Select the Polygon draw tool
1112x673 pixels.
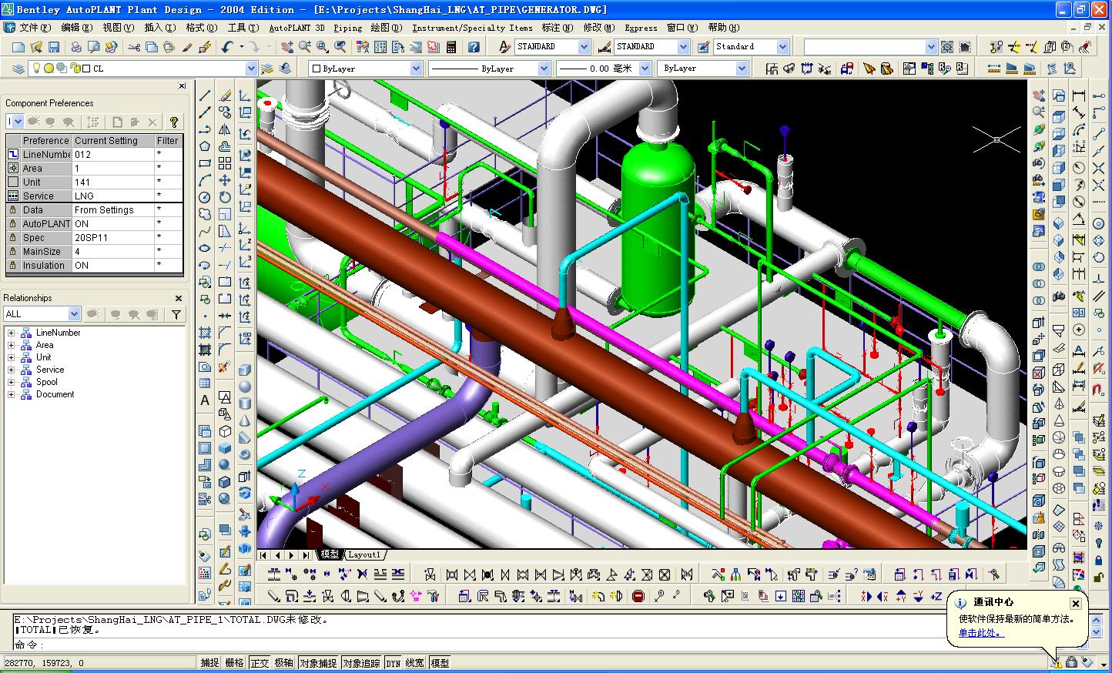point(205,146)
